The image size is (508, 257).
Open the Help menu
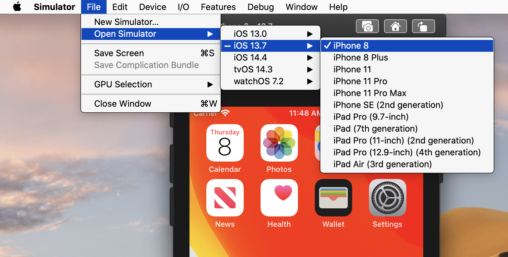(x=338, y=7)
